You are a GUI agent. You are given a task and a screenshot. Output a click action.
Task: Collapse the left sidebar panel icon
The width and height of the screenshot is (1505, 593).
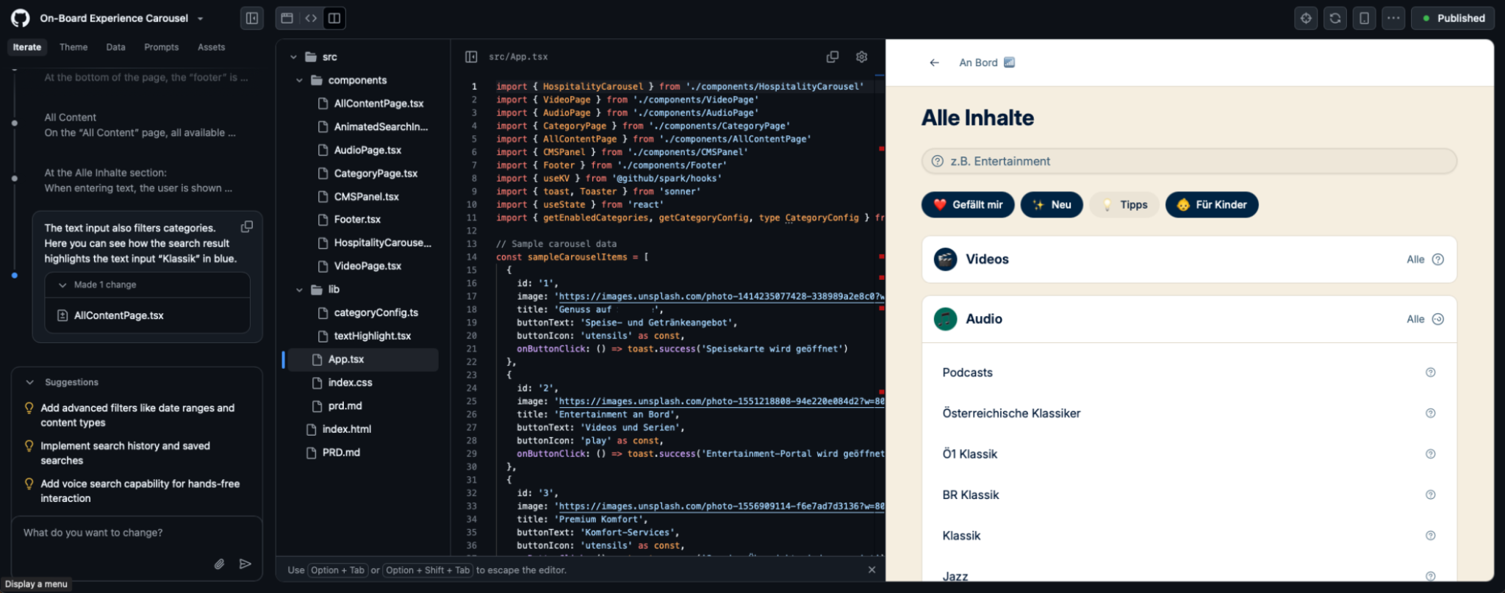pos(252,18)
